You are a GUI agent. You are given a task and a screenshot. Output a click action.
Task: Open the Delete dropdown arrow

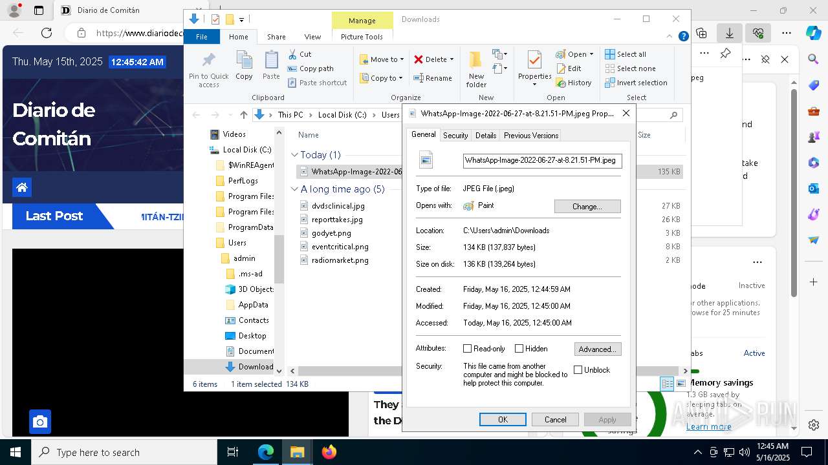452,59
